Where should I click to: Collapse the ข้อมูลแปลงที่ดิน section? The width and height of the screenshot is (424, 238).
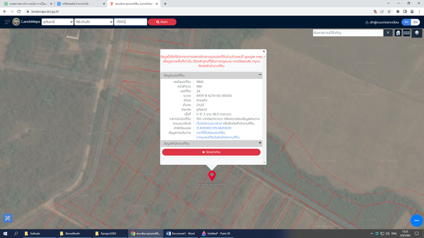tap(260, 74)
